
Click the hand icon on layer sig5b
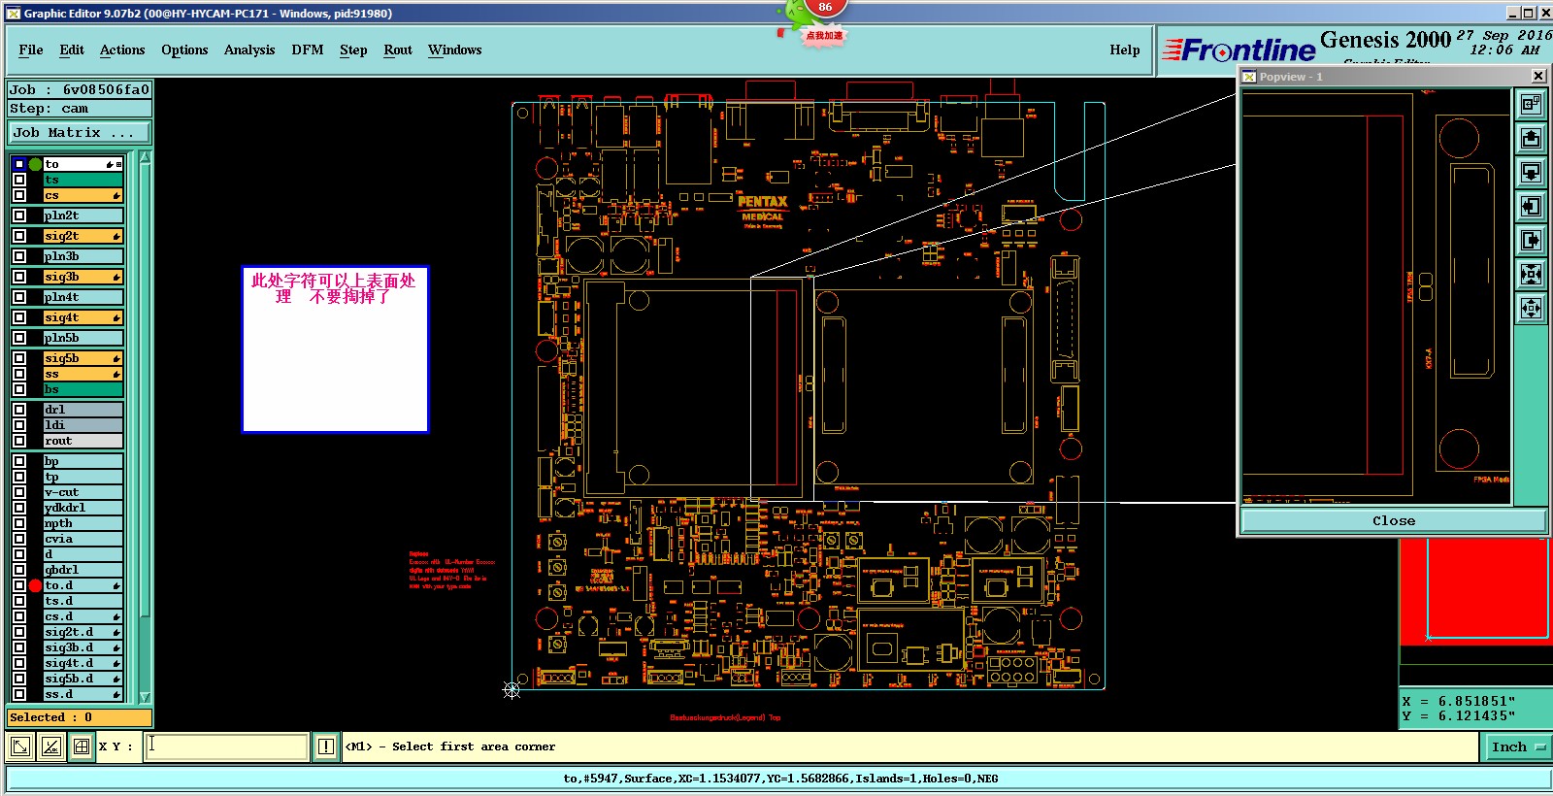pyautogui.click(x=116, y=359)
